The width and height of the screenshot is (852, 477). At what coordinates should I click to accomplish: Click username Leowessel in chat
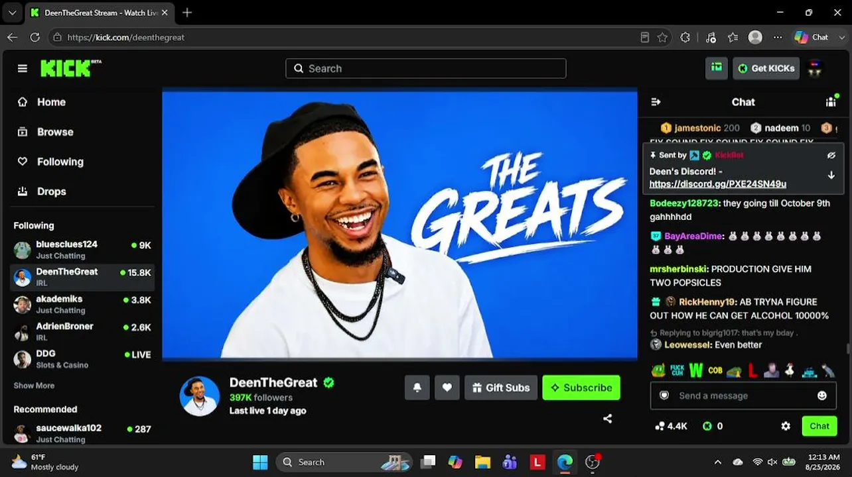(687, 345)
